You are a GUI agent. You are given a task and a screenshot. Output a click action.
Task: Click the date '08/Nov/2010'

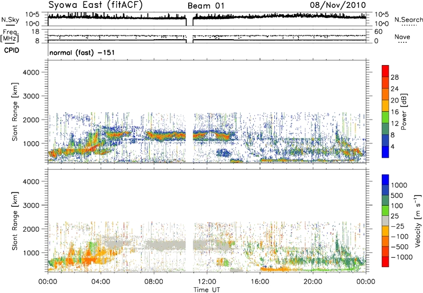click(338, 5)
